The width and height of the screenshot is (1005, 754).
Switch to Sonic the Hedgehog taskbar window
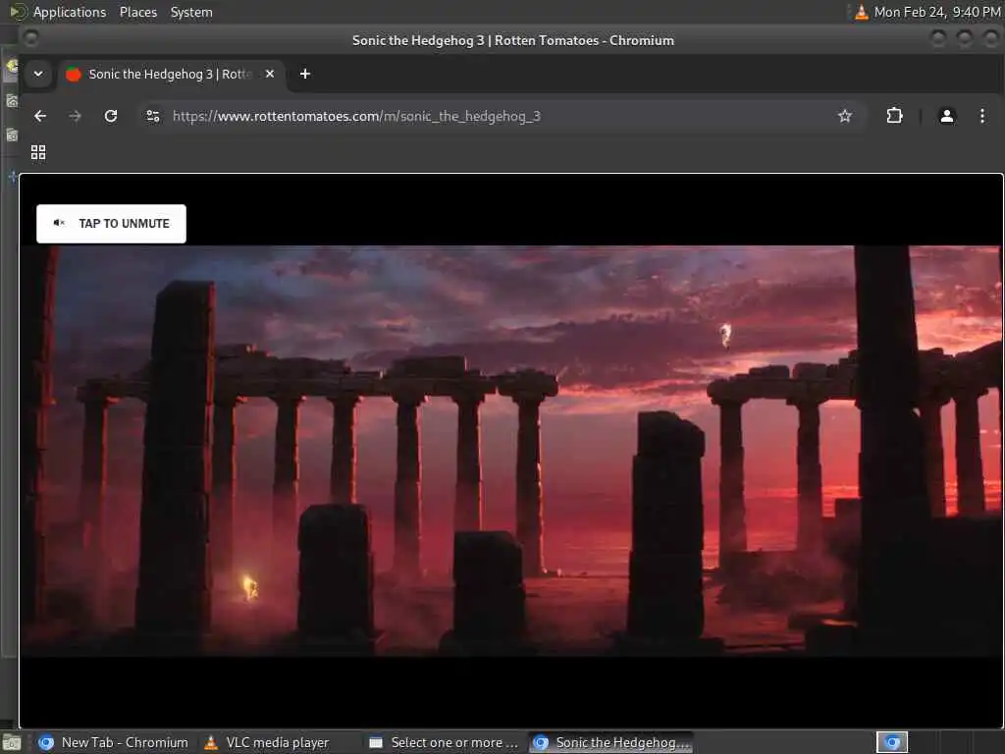coord(611,742)
